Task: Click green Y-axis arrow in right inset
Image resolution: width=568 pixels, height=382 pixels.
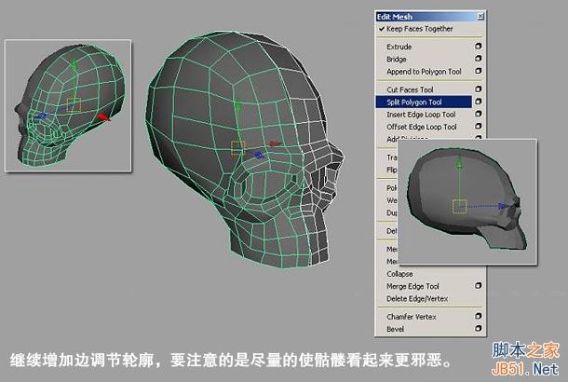Action: 459,163
